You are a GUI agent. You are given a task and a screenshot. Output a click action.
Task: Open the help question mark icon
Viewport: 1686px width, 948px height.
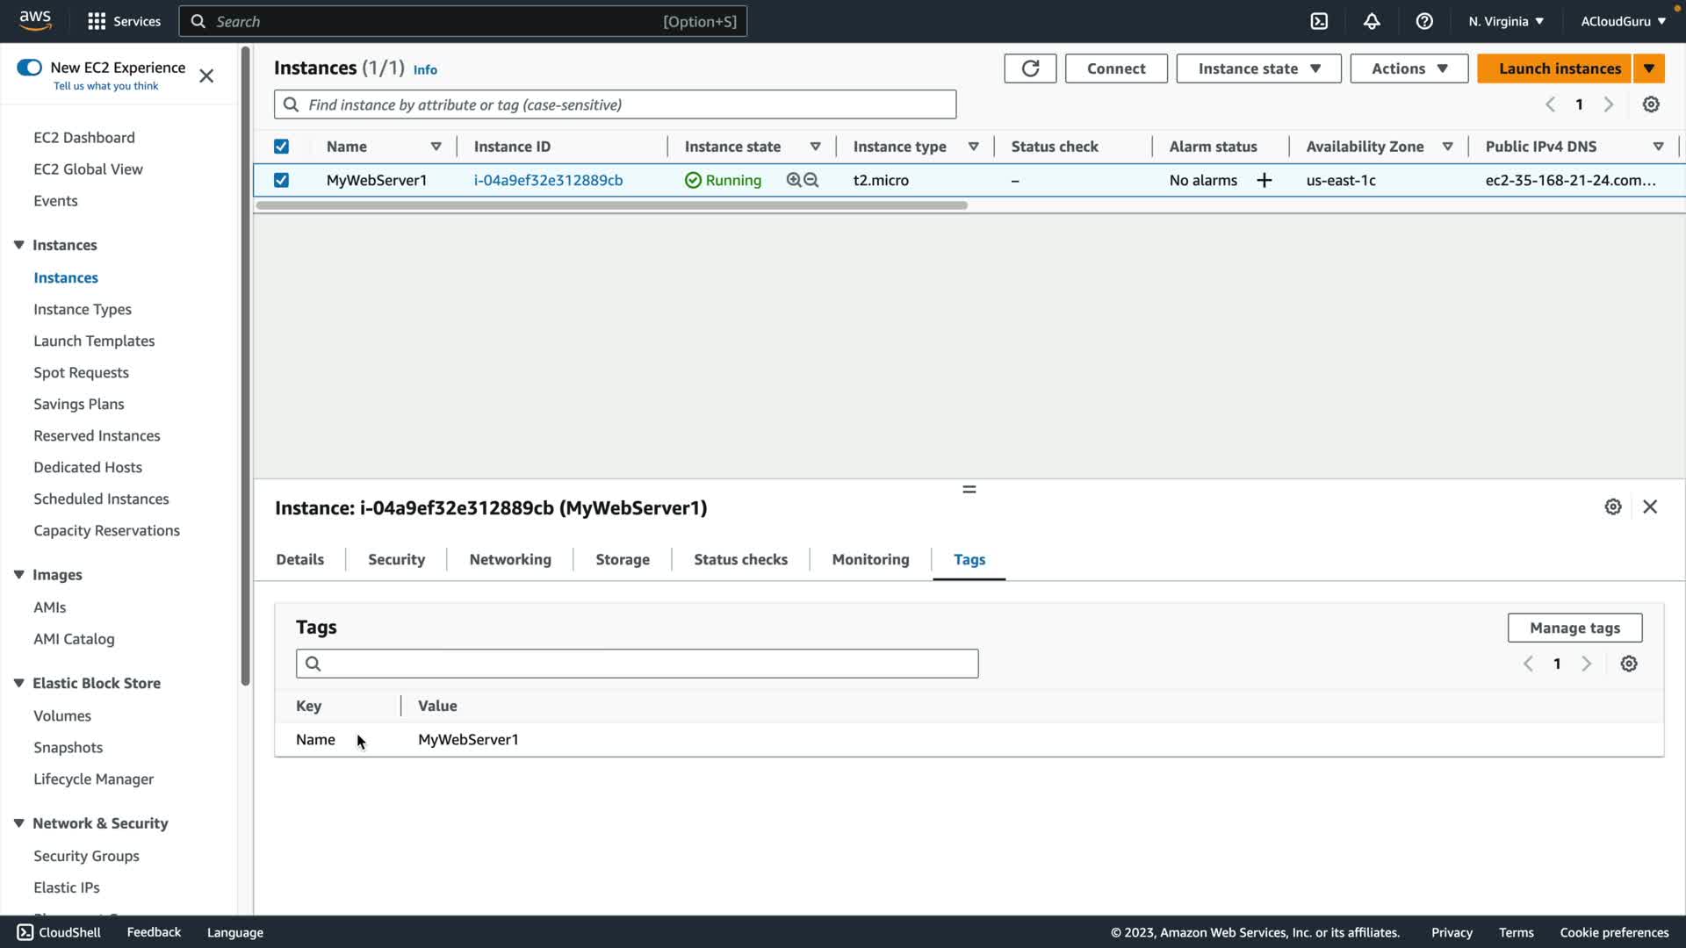1424,21
